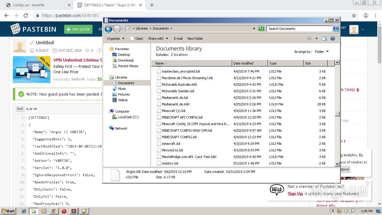Screen dimensions: 382x215
Task: Sort by the Size column header
Action: click(315, 63)
